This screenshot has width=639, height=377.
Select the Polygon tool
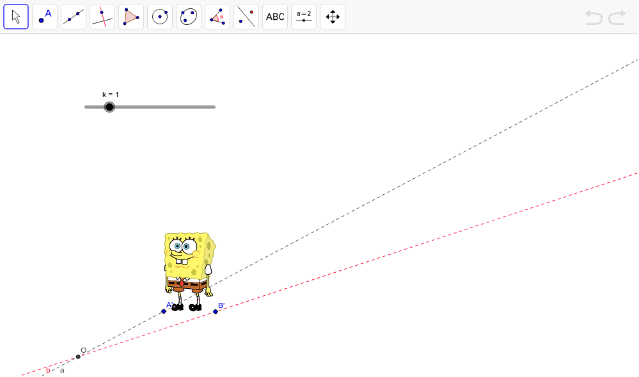[131, 17]
